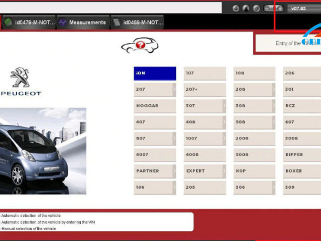Screen dimensions: 321x241
Task: Choose the 108 model button
Action: [x=254, y=74]
